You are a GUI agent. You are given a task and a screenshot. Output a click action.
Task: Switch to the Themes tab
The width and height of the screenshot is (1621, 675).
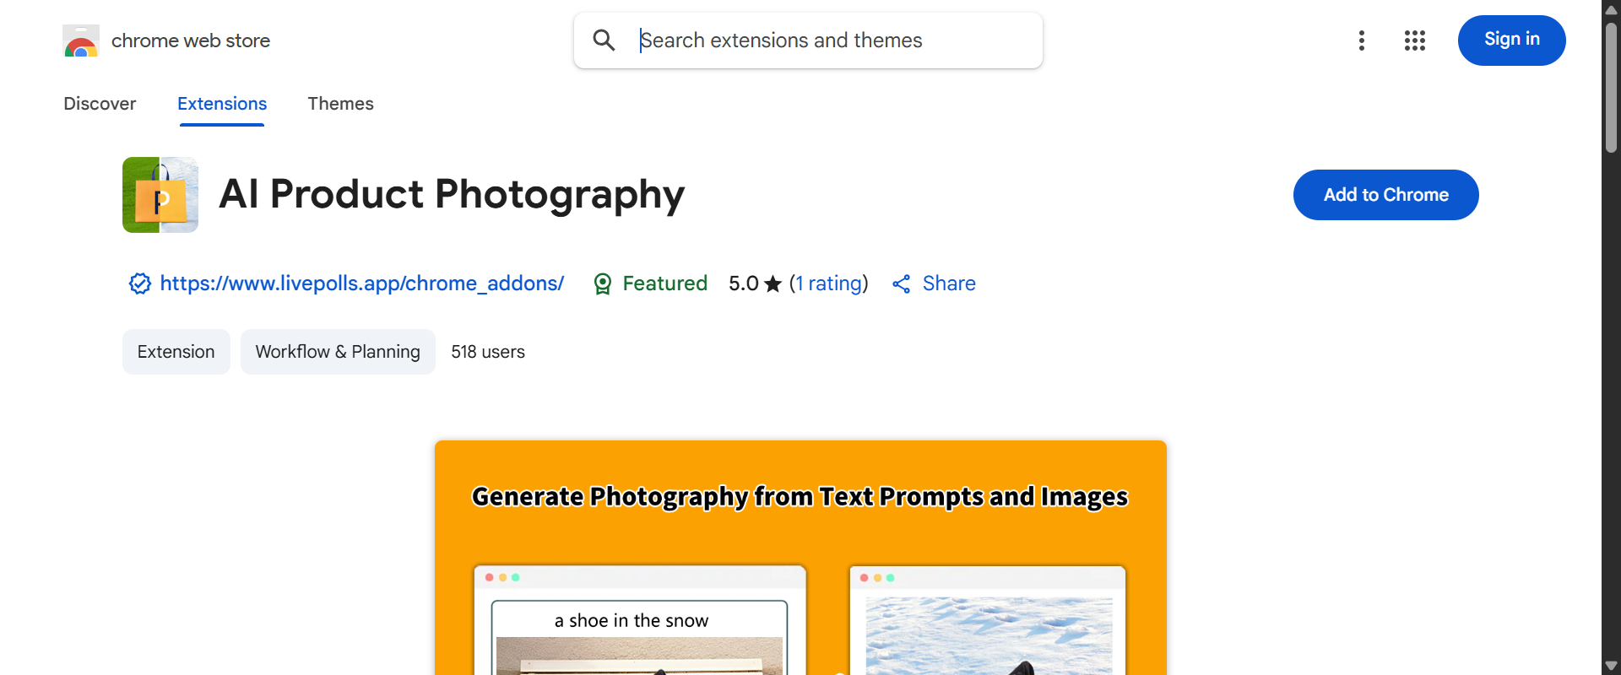[340, 104]
